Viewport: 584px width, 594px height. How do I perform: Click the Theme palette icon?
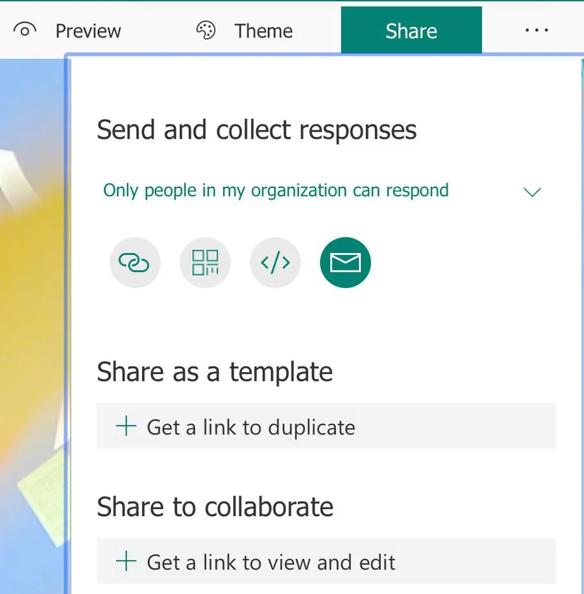[x=206, y=30]
